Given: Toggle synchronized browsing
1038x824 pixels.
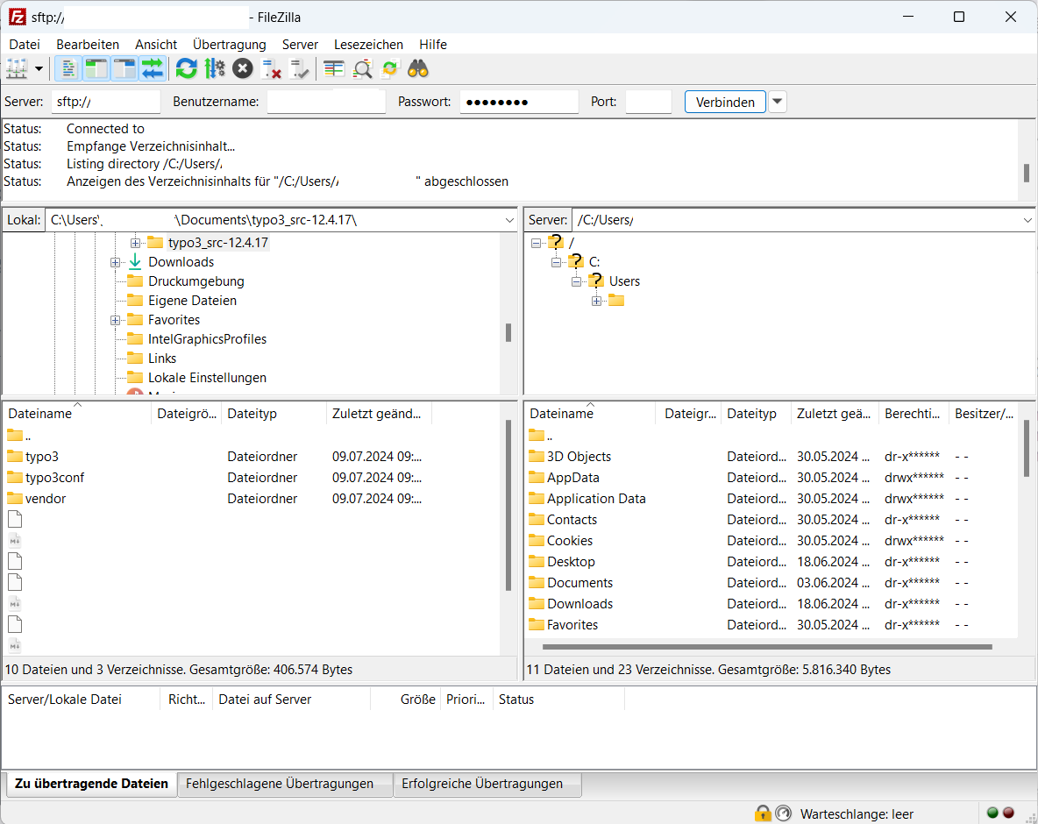Looking at the screenshot, I should (x=391, y=69).
